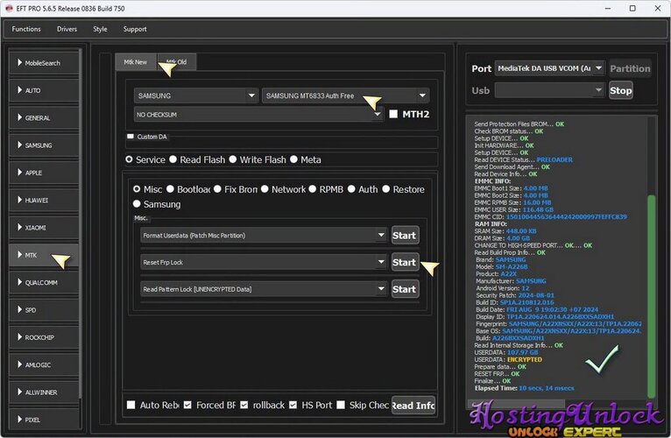Start the Reset Frp Lock operation
The height and width of the screenshot is (438, 671).
click(405, 262)
